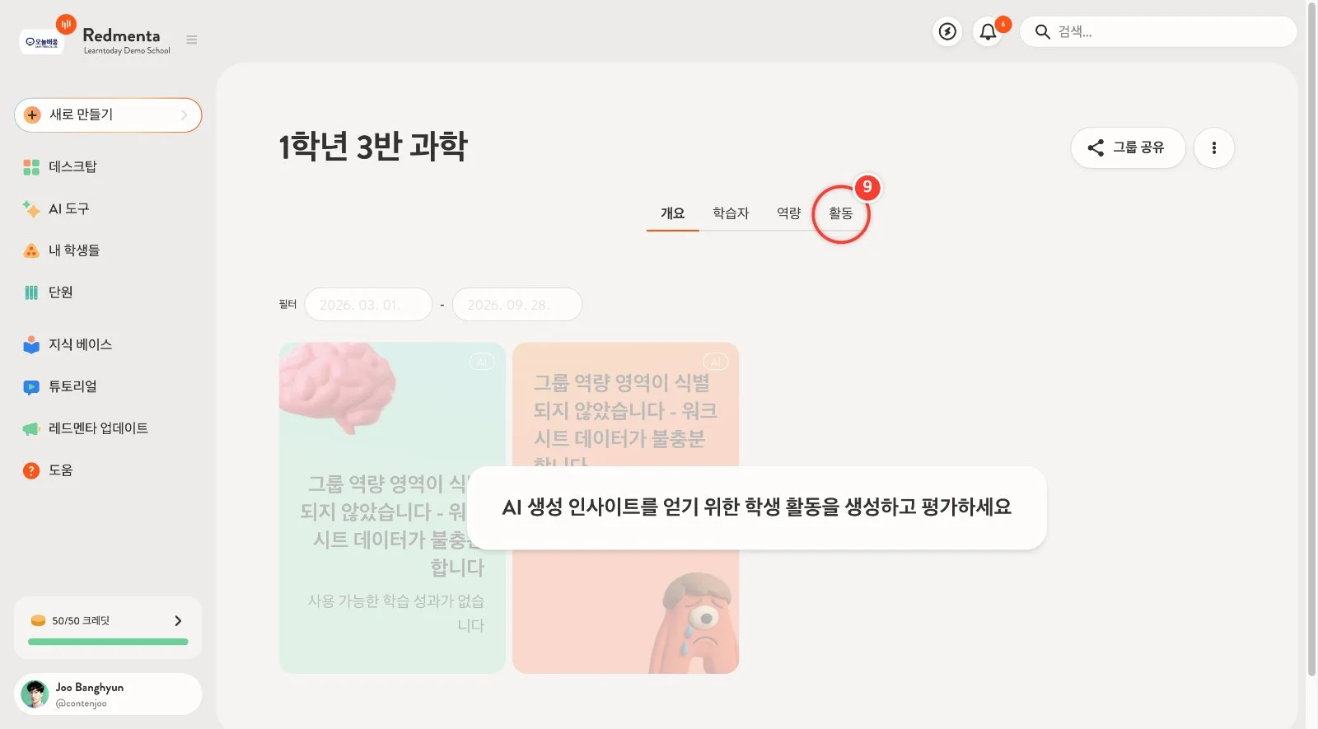1318x729 pixels.
Task: Open the lightning quick actions icon
Action: tap(947, 32)
